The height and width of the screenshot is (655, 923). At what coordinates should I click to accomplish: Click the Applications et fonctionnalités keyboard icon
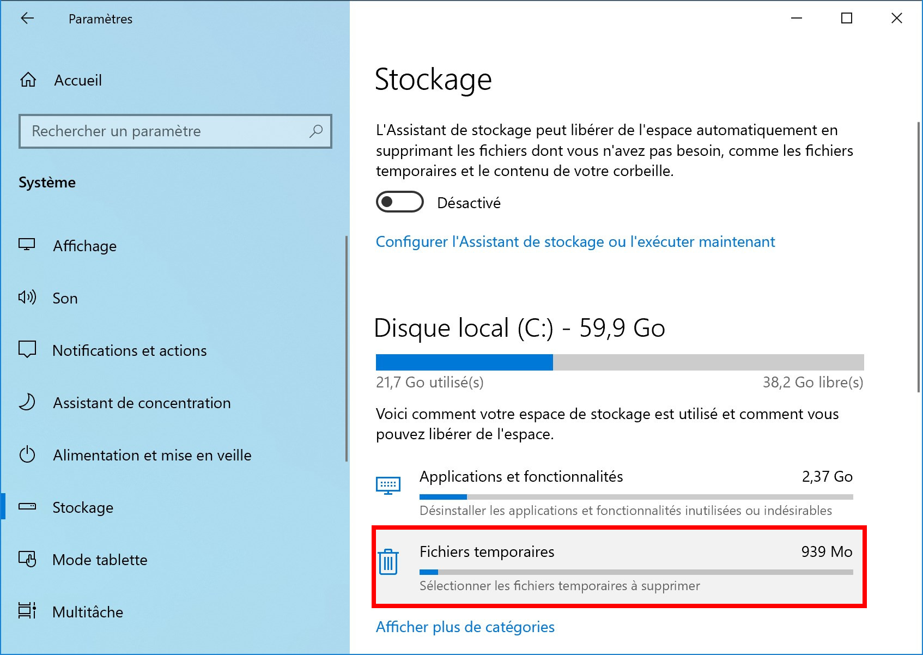[388, 485]
